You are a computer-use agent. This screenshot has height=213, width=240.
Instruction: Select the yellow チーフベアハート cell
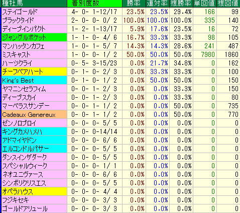coord(34,72)
